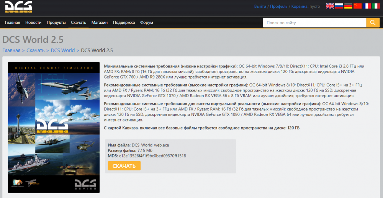Click the Скачать breadcrumb link

[x=35, y=51]
